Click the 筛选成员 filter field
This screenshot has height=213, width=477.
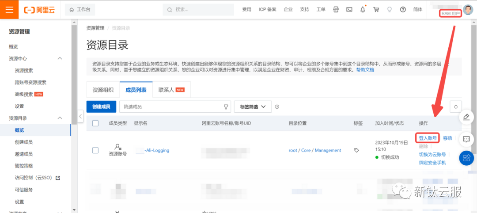point(175,107)
